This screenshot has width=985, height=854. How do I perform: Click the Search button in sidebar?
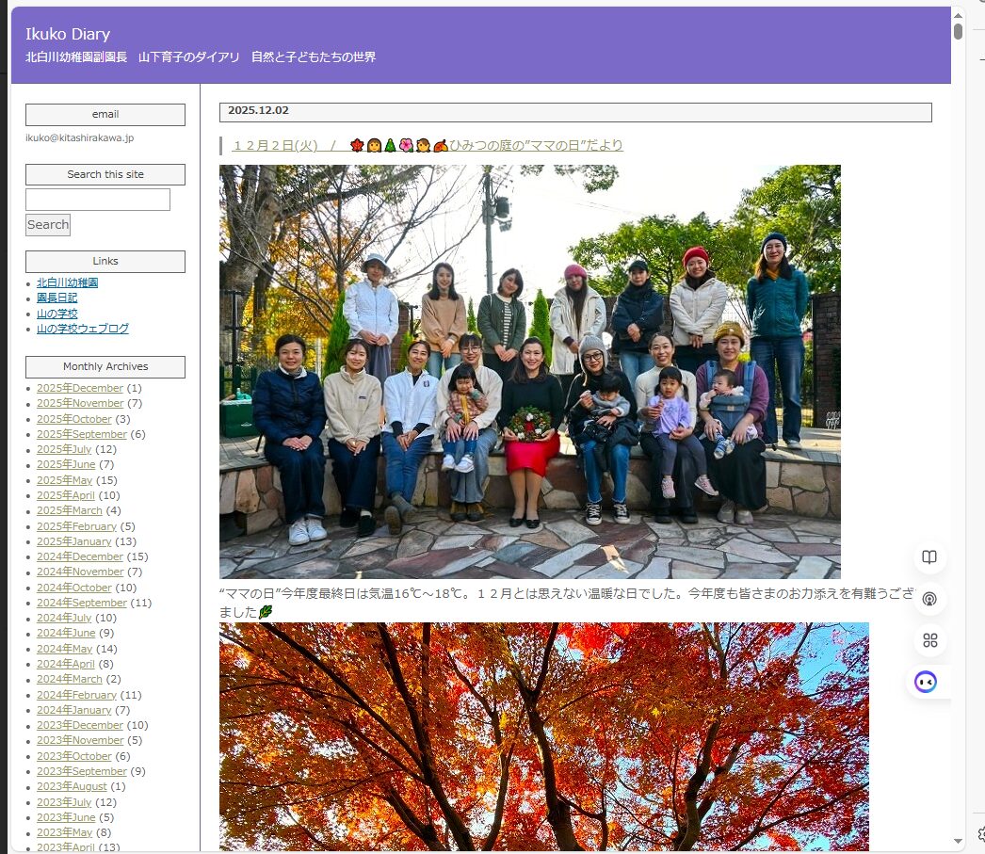[48, 225]
